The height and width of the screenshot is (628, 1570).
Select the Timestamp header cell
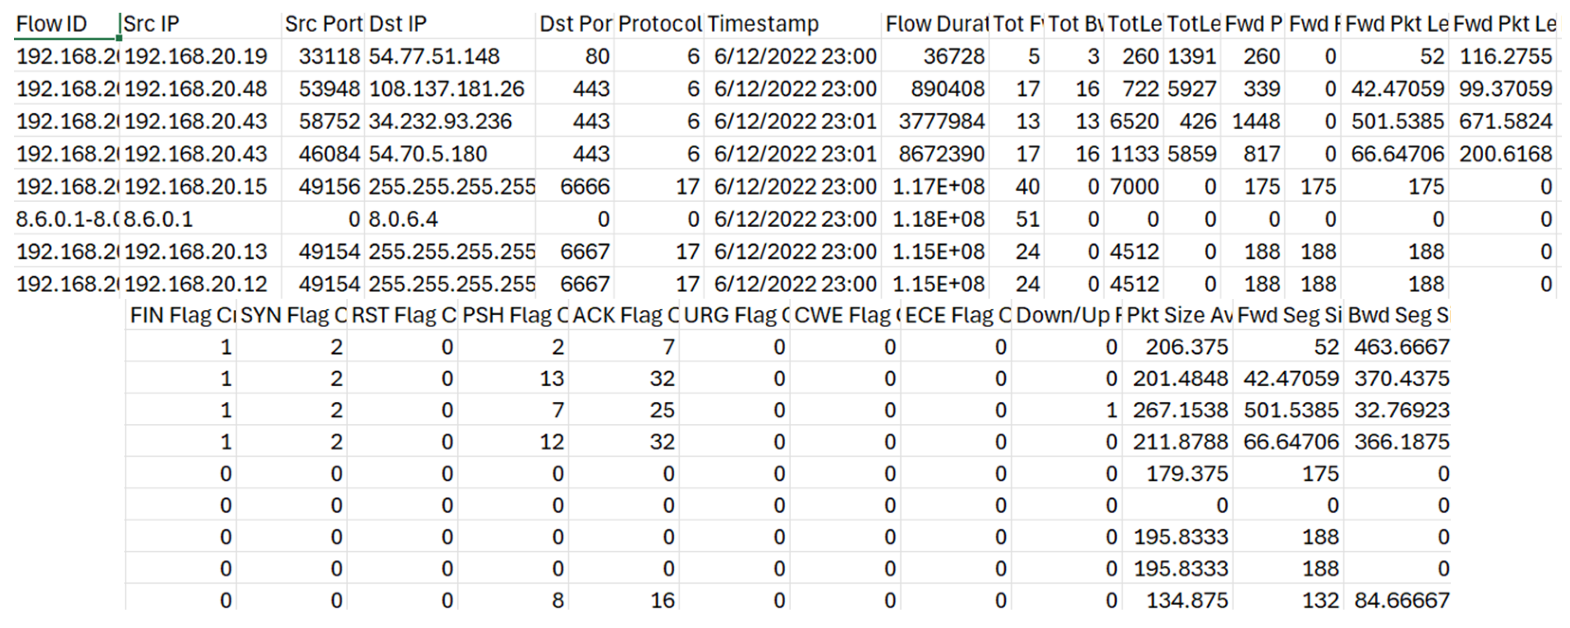(792, 24)
